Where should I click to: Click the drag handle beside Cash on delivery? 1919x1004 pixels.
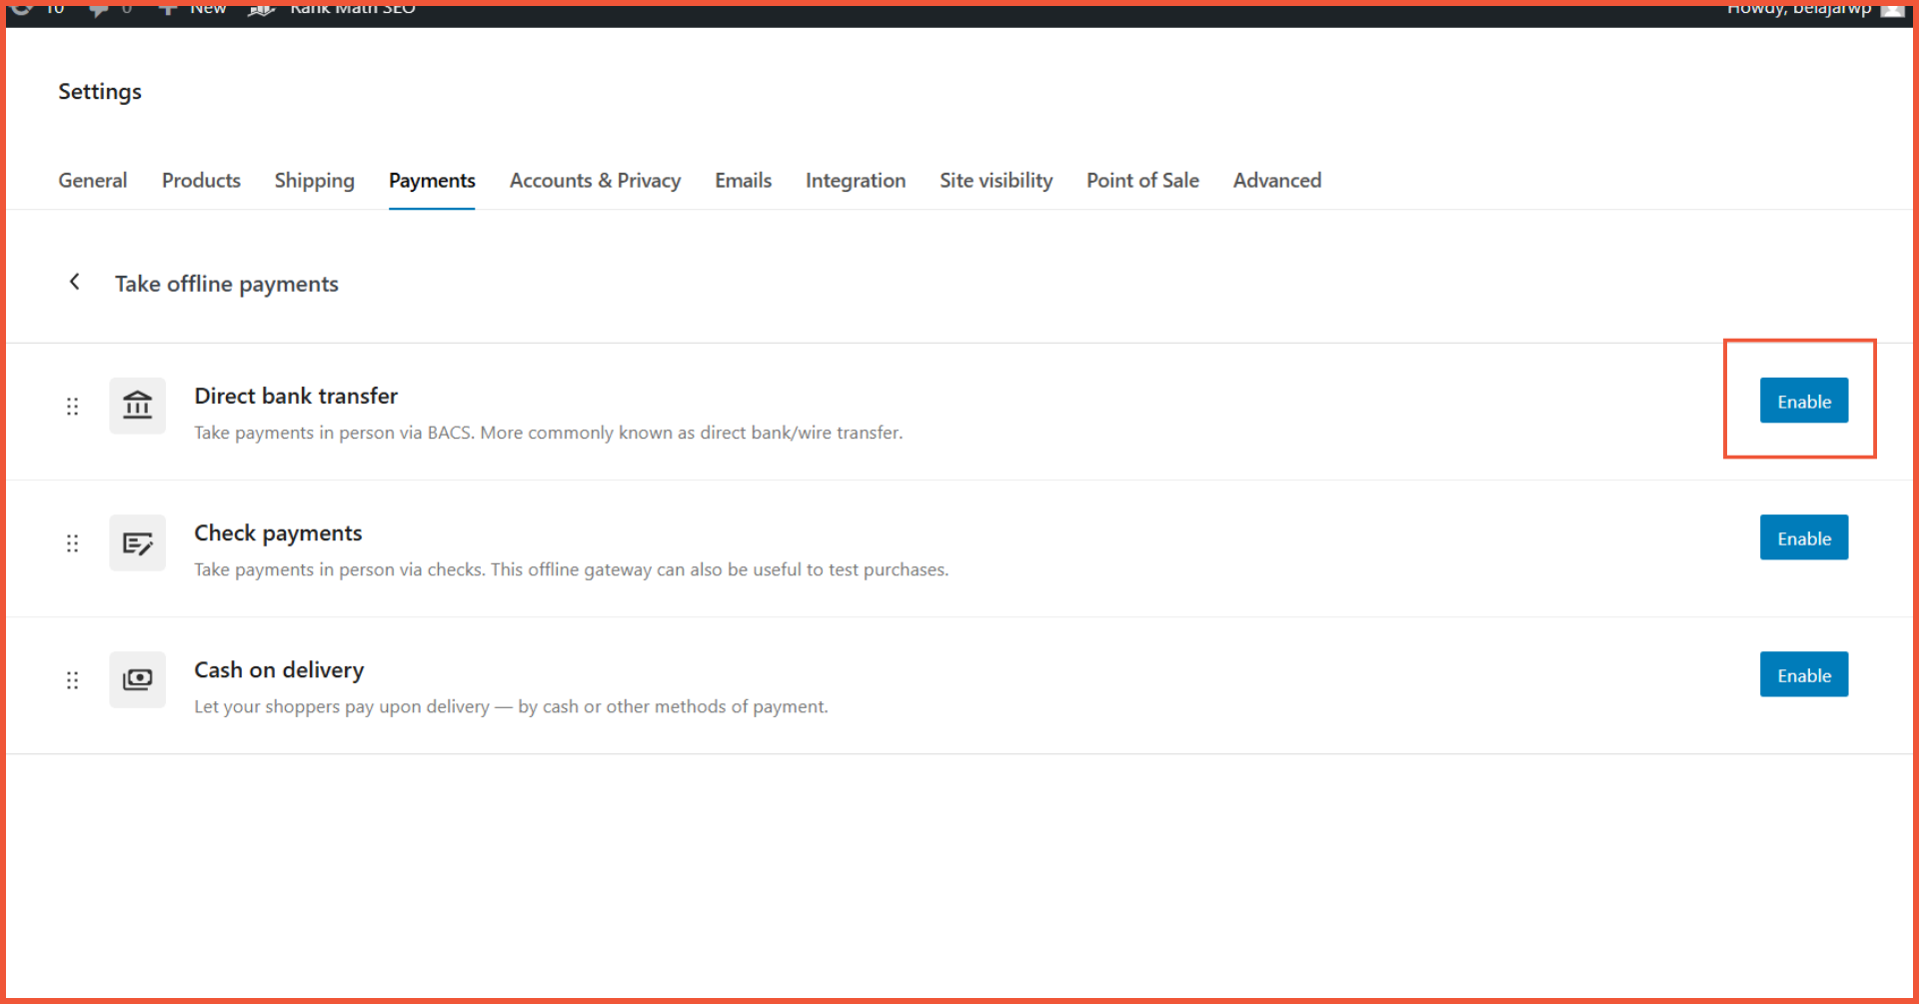pyautogui.click(x=72, y=680)
